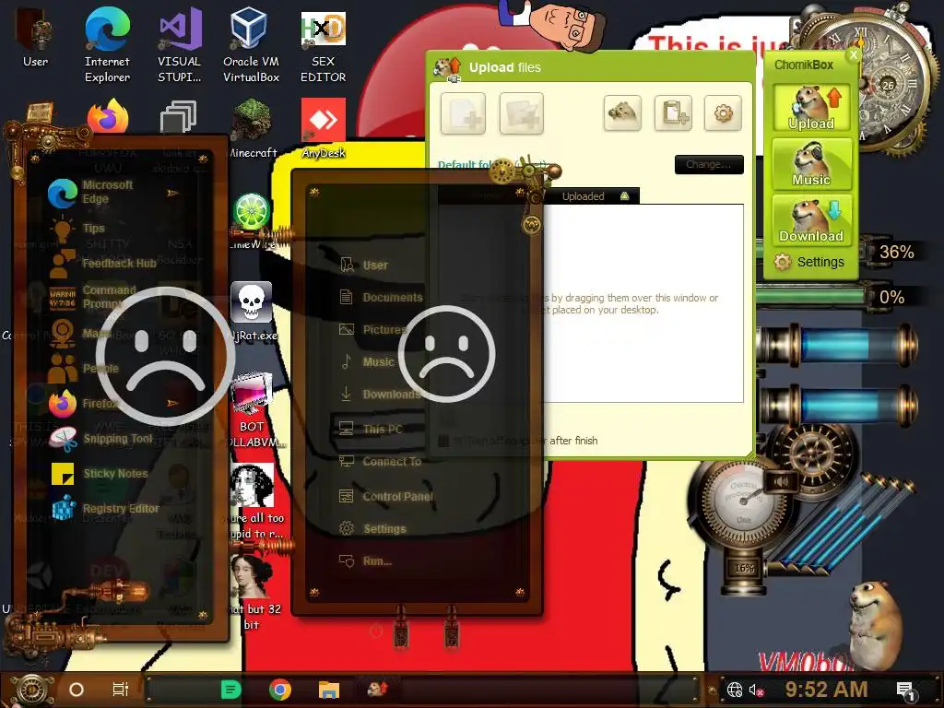Open Feedback Hub in start menu
This screenshot has height=708, width=944.
(x=102, y=263)
